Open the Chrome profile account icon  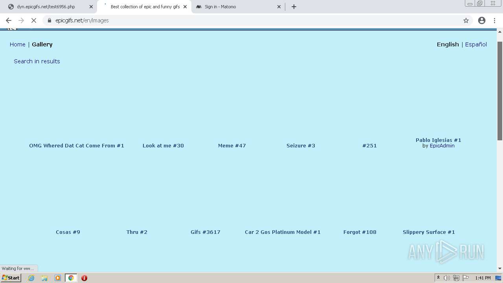(482, 20)
